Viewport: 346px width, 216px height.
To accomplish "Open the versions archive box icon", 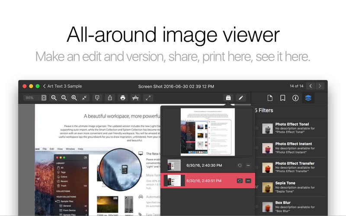I will click(x=228, y=98).
